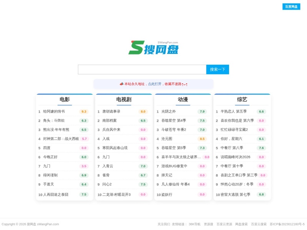Open the 资源搜 footer link
The height and width of the screenshot is (230, 307).
pyautogui.click(x=208, y=224)
